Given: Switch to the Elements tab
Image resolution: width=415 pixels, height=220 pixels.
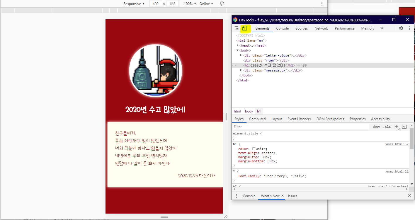Looking at the screenshot, I should [262, 28].
